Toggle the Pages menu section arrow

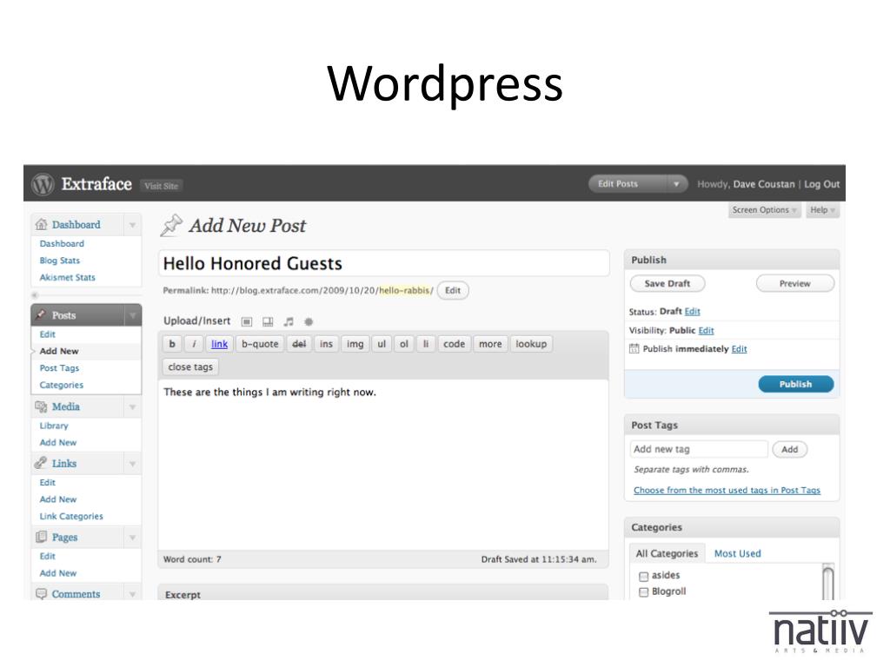pyautogui.click(x=132, y=537)
